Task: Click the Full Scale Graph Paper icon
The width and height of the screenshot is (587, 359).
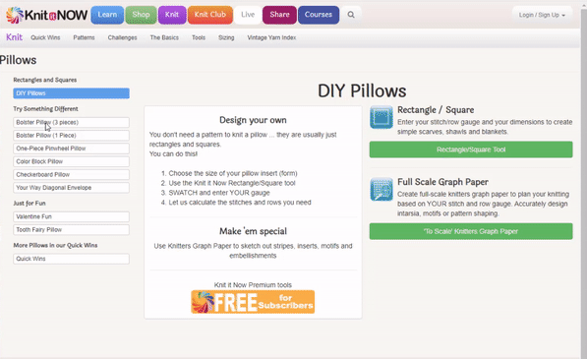Action: [x=382, y=190]
